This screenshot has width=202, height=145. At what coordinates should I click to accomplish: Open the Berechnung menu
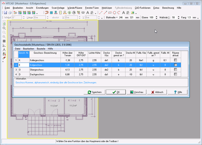tap(168, 8)
